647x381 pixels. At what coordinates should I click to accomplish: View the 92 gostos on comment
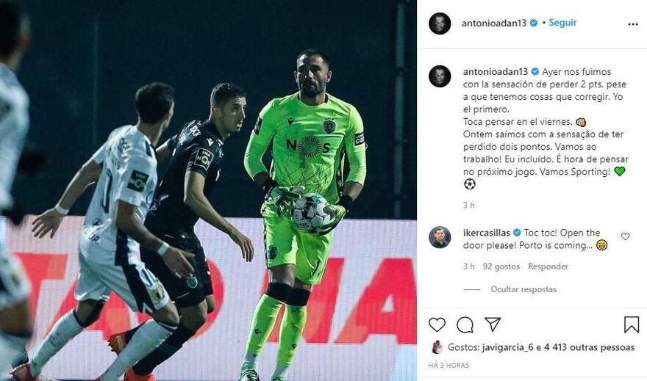pyautogui.click(x=501, y=266)
